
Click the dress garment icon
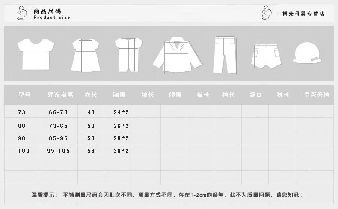coord(86,55)
